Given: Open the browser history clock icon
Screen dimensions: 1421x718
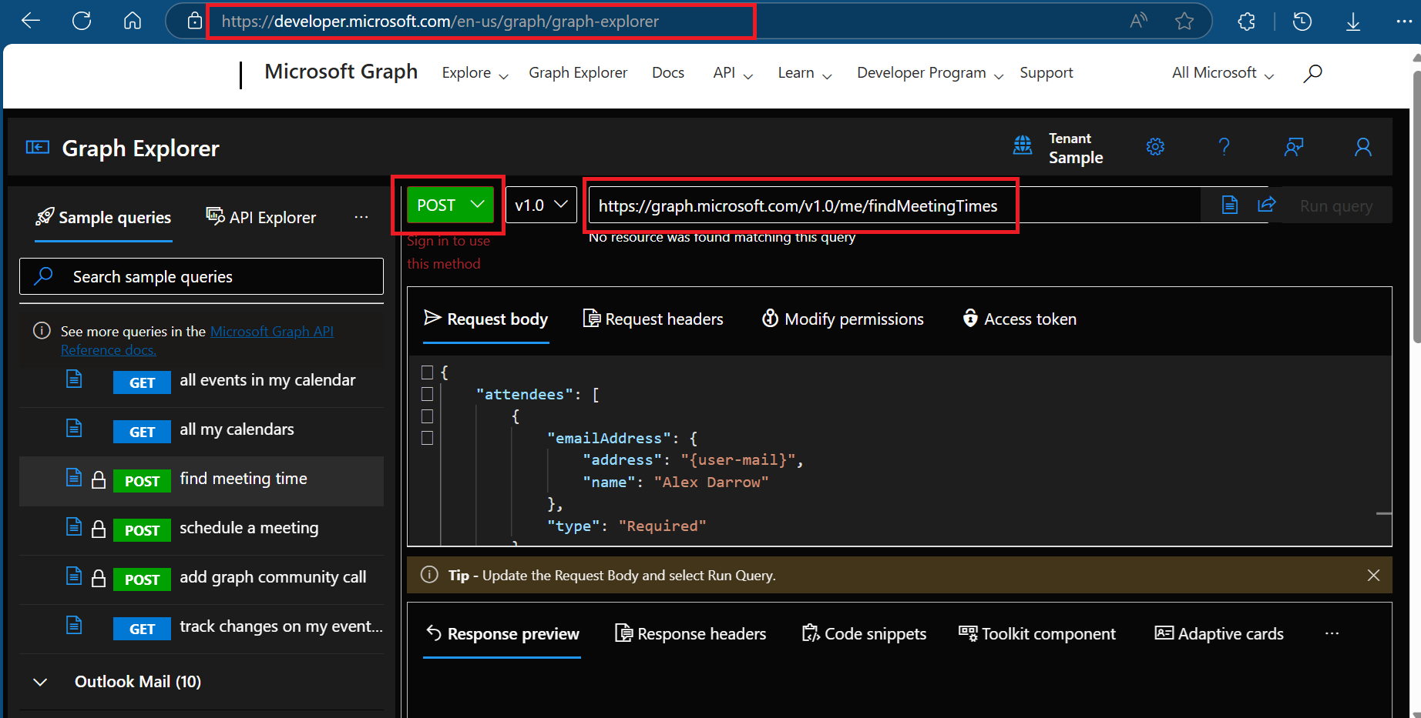Looking at the screenshot, I should pos(1302,22).
